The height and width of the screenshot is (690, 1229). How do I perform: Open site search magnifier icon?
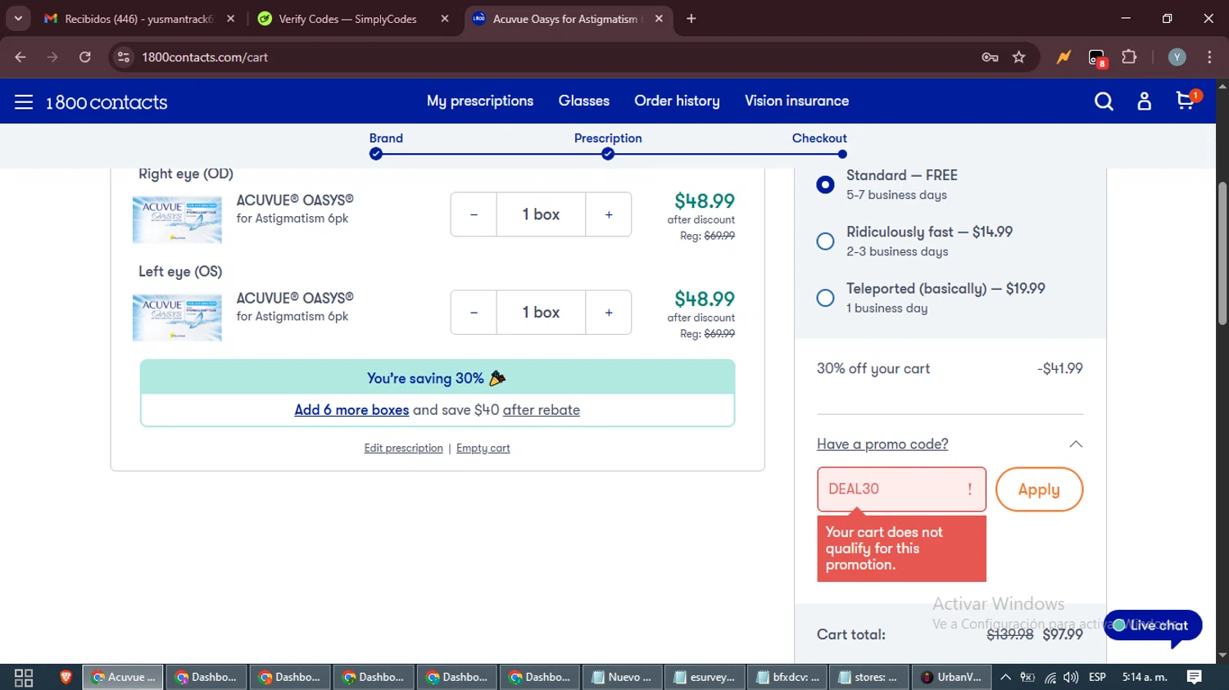pos(1104,101)
